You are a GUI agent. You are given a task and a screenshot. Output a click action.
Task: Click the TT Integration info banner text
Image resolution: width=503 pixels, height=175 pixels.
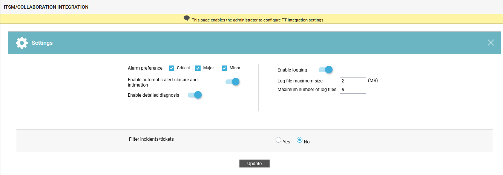[258, 20]
